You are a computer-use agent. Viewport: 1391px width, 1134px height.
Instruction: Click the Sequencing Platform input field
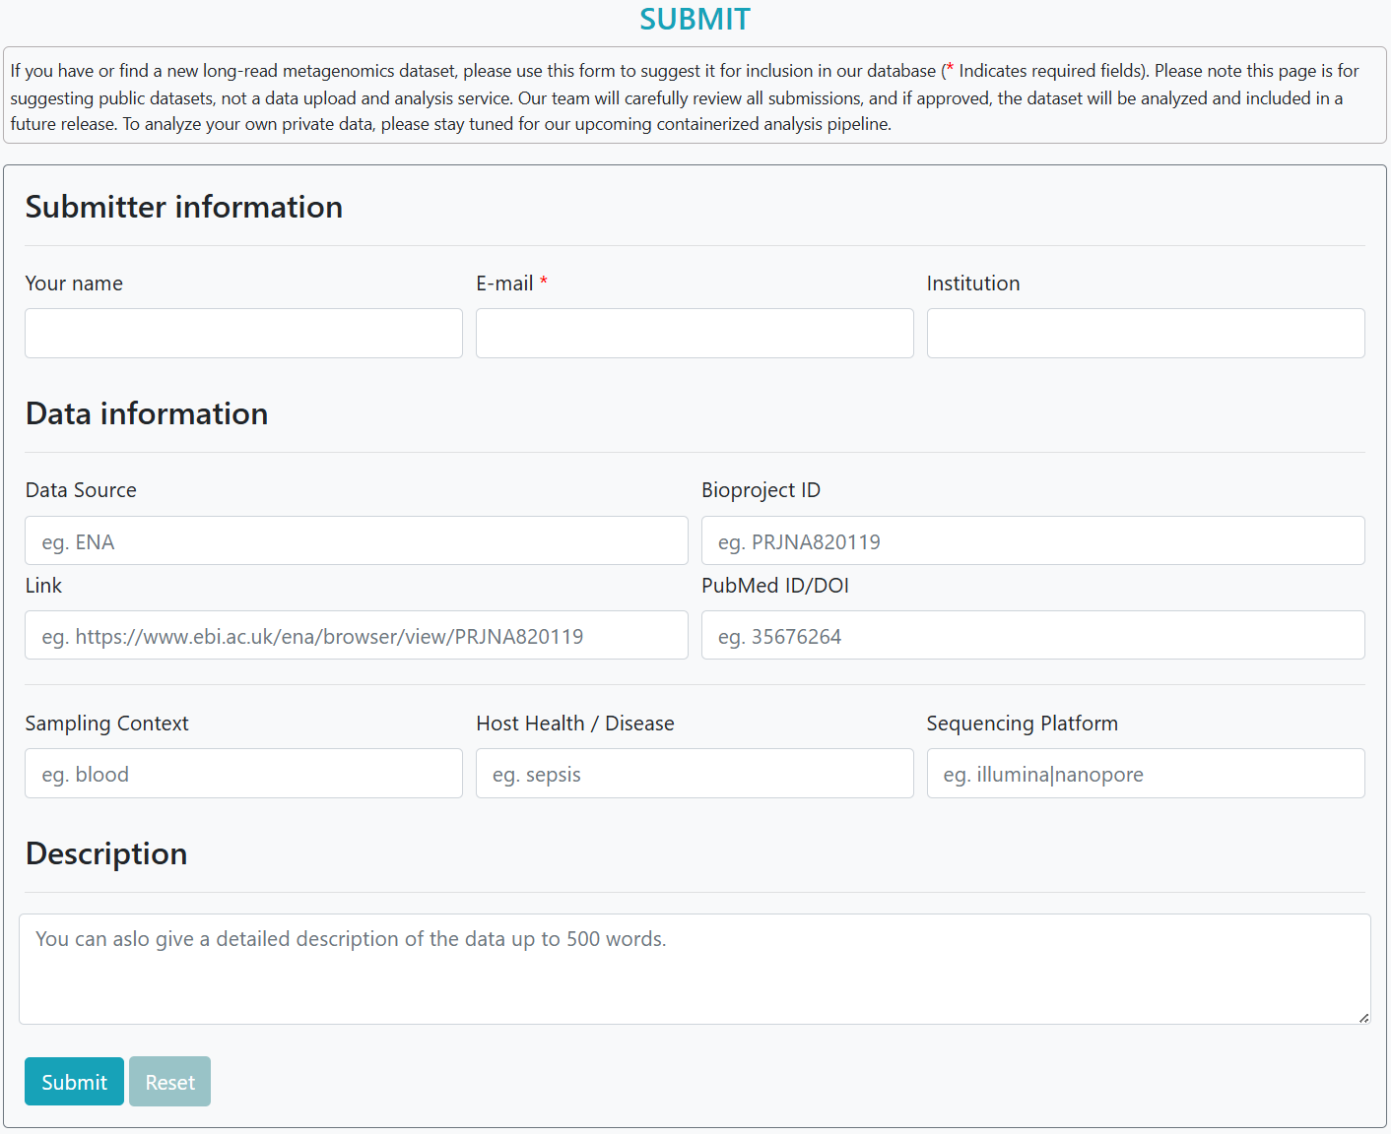pyautogui.click(x=1146, y=774)
